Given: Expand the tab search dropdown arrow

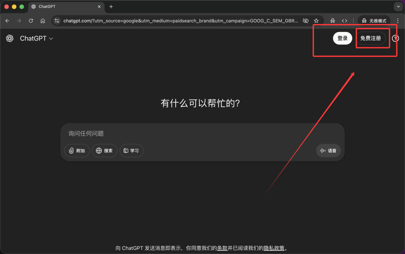Looking at the screenshot, I should point(398,7).
